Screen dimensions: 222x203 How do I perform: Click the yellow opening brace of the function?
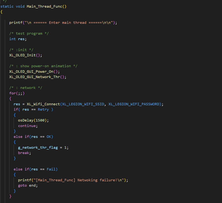1,12
